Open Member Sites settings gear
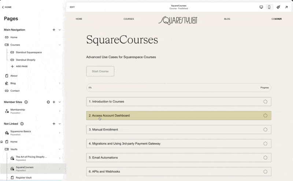 click(x=48, y=102)
